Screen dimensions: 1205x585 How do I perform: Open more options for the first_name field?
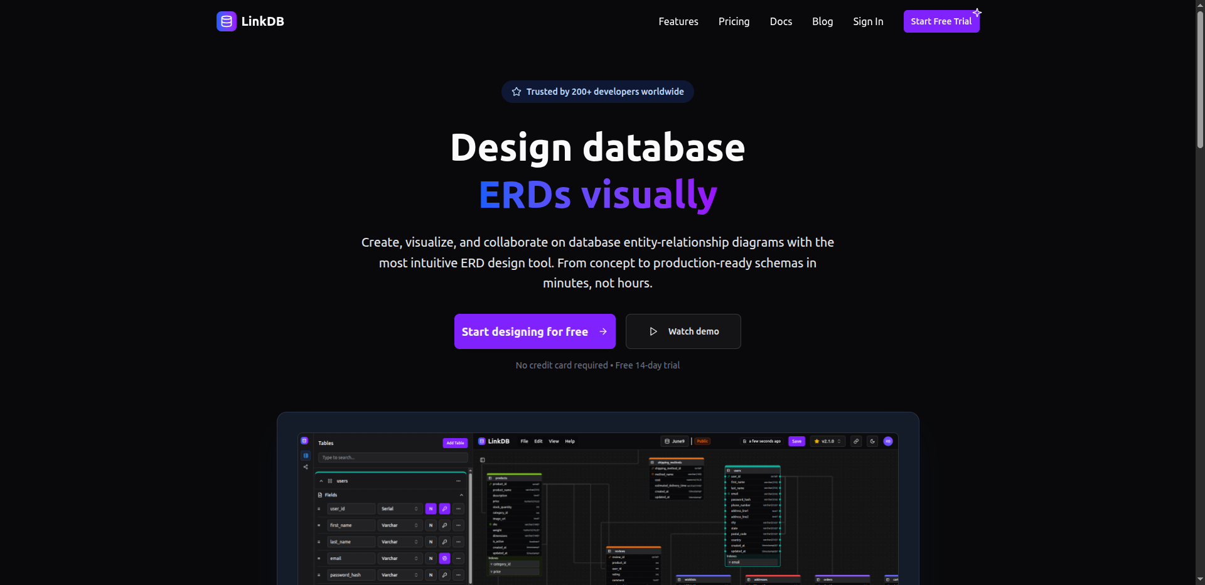point(459,525)
